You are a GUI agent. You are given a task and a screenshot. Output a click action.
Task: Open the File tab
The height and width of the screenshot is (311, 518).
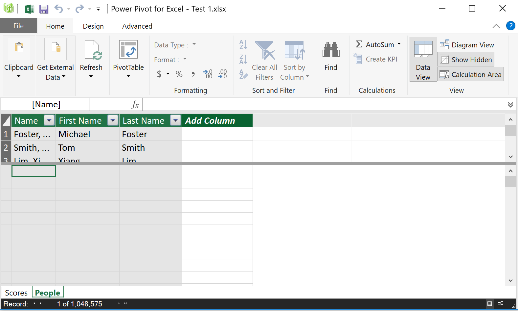[x=18, y=26]
